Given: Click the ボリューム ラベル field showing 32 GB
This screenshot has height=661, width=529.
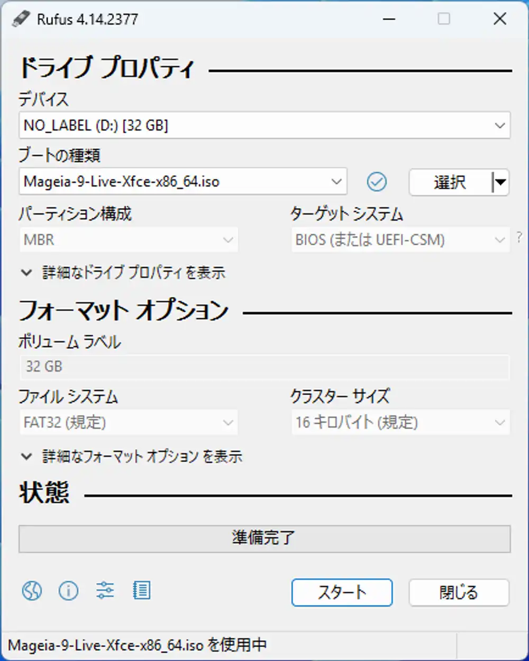Looking at the screenshot, I should pos(264,367).
